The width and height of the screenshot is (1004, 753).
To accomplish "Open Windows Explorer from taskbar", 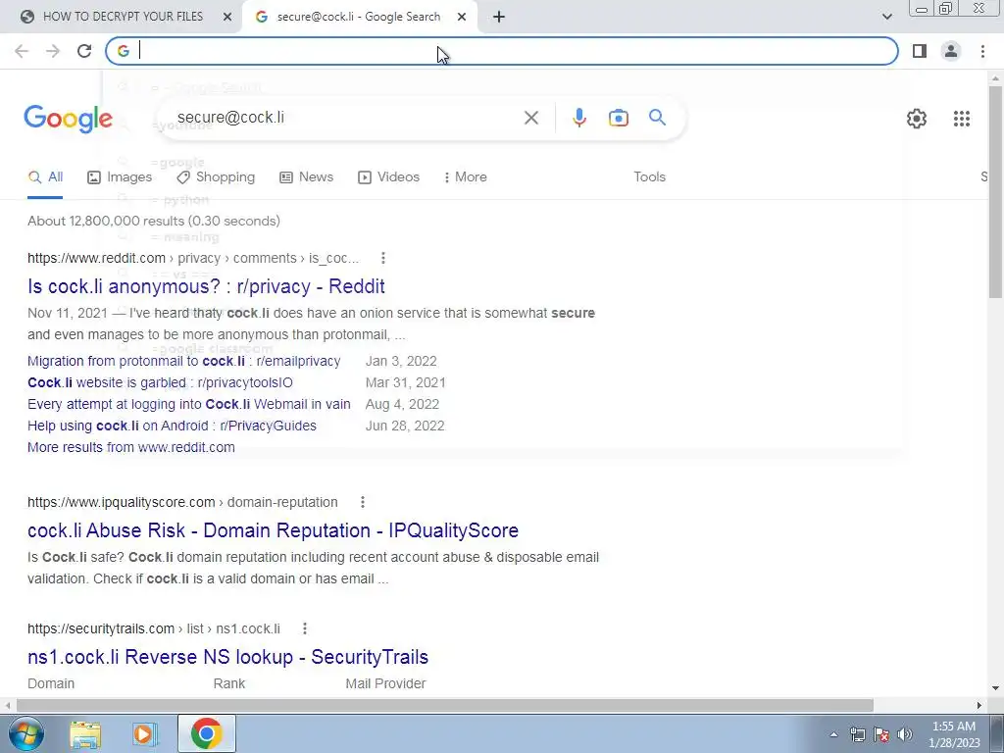I will (85, 733).
